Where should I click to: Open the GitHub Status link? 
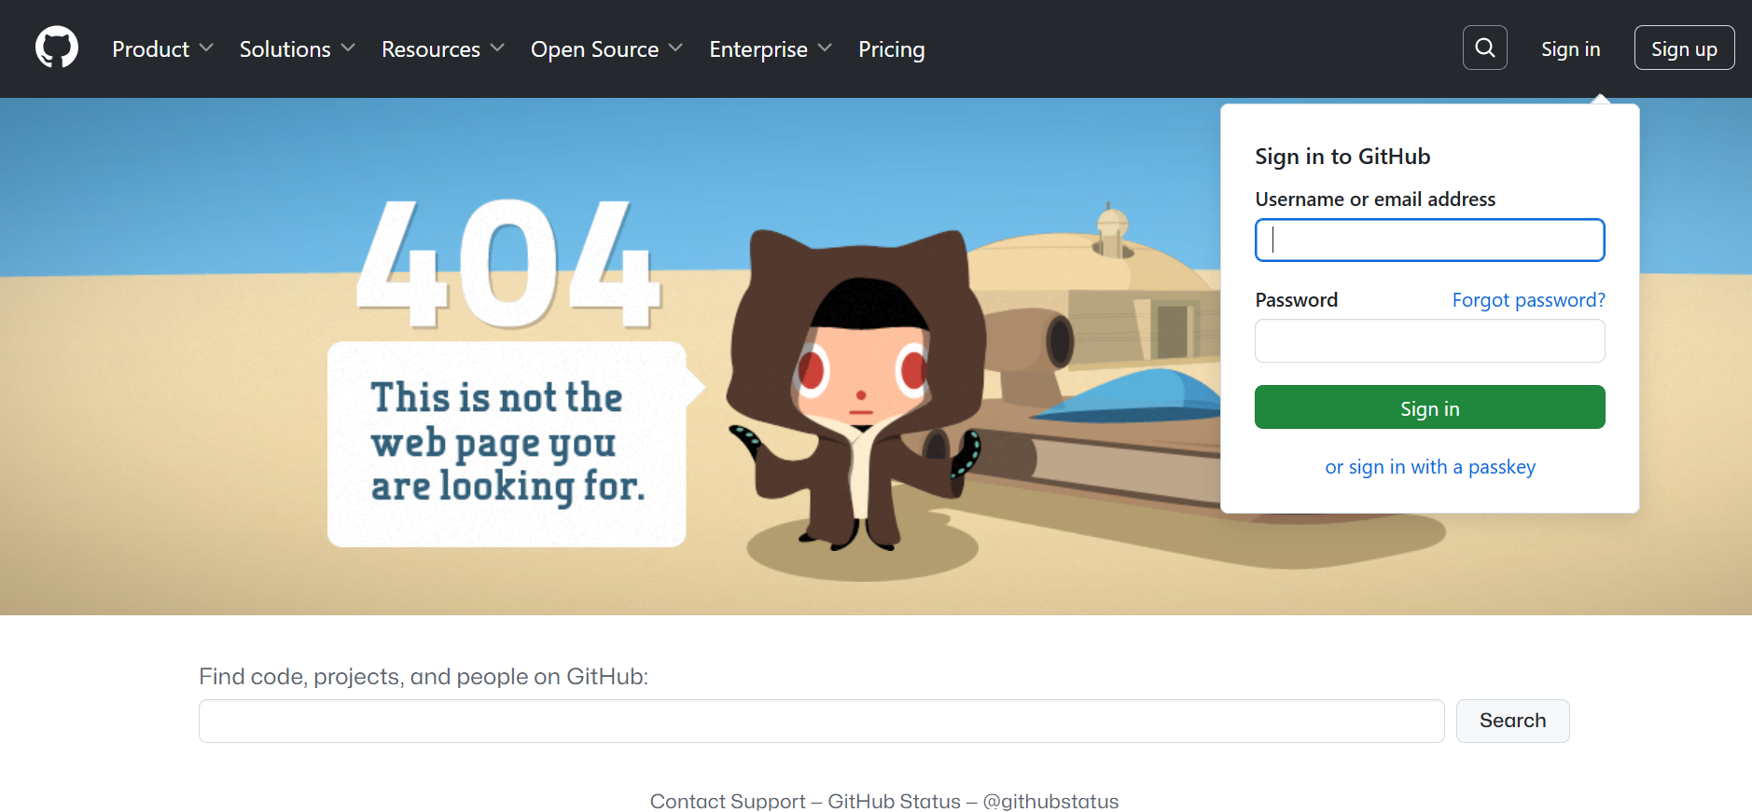pyautogui.click(x=894, y=801)
